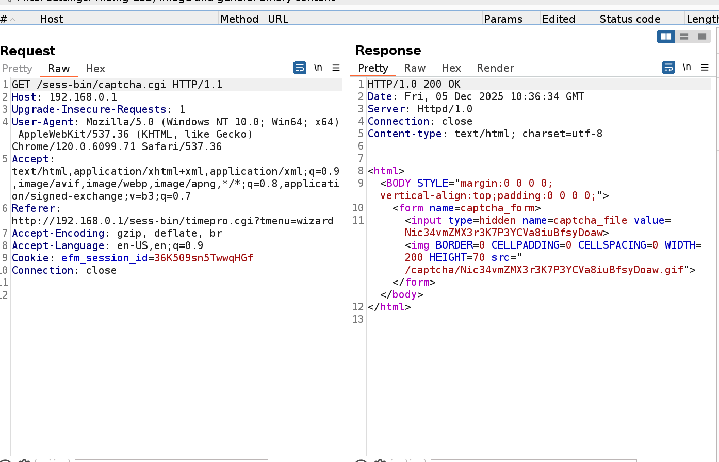
Task: Open the Request Hex tab
Action: click(95, 69)
